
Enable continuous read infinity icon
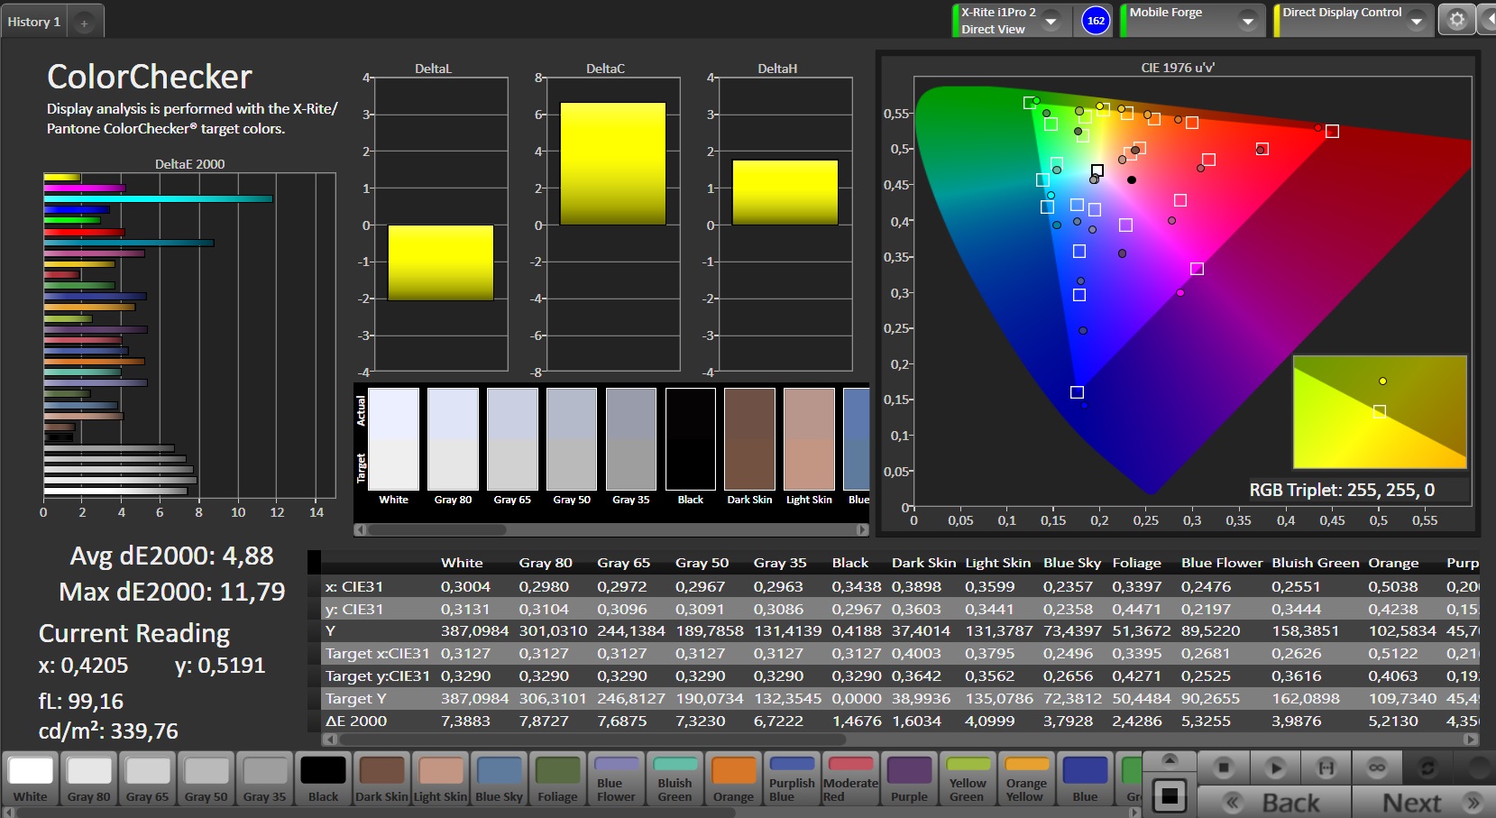pos(1376,767)
